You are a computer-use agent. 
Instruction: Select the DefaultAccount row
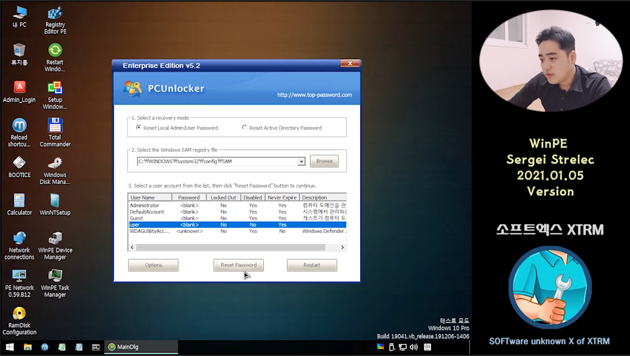click(238, 211)
